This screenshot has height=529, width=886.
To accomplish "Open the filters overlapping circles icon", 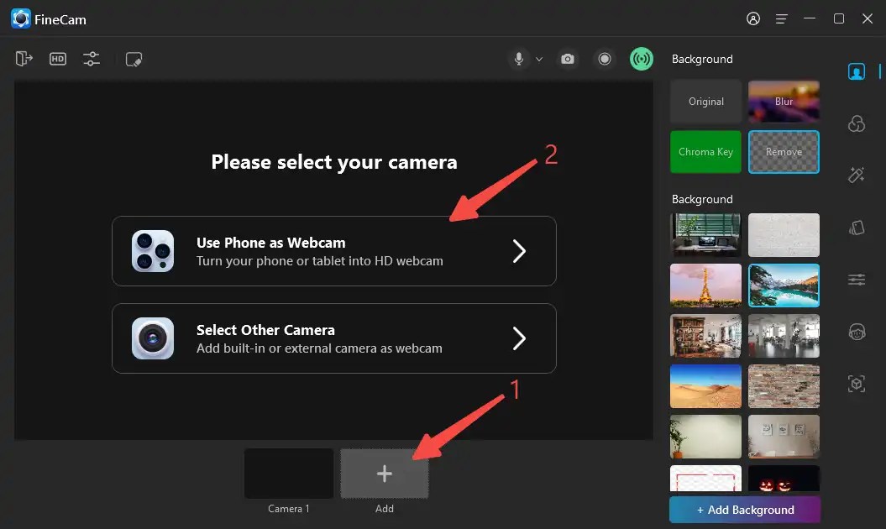I will [856, 123].
